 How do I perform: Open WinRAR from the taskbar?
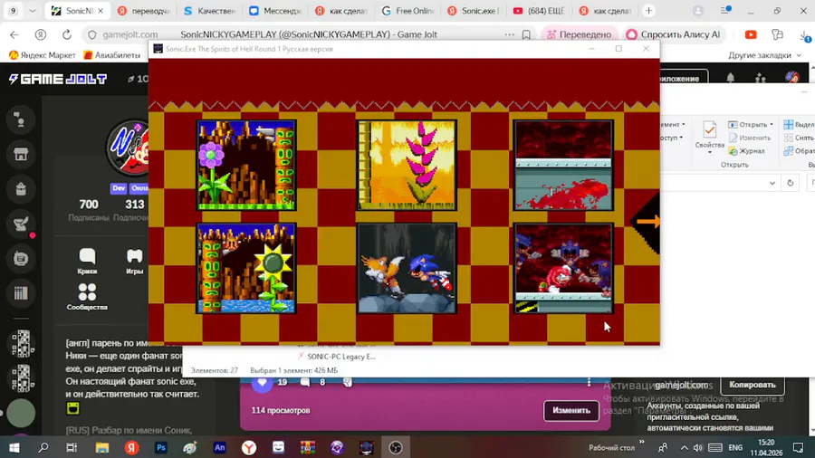click(x=308, y=448)
